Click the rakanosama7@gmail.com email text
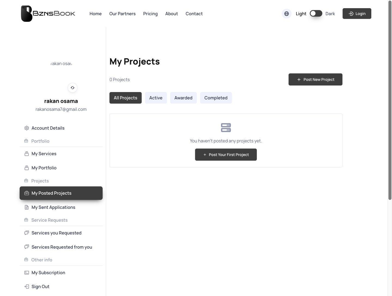The height and width of the screenshot is (296, 392). tap(61, 109)
